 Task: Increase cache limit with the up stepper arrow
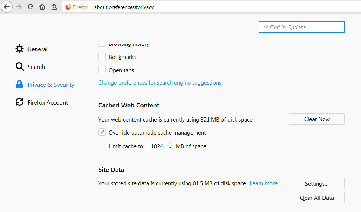tap(170, 143)
